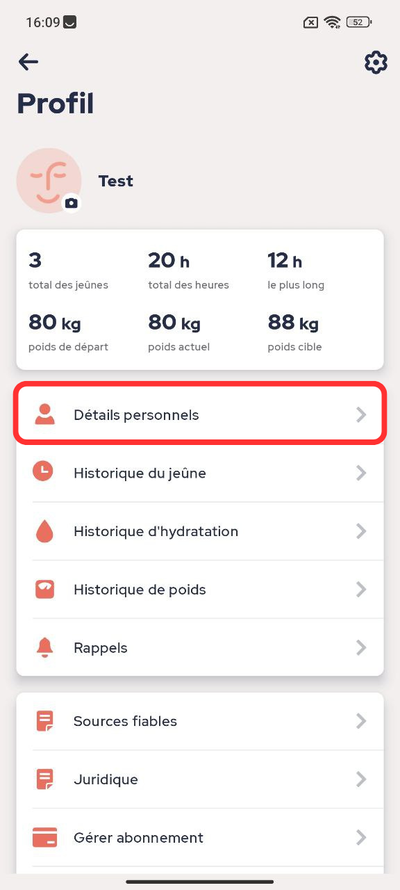Tap the water drop hydration icon
The image size is (400, 890).
click(x=44, y=531)
